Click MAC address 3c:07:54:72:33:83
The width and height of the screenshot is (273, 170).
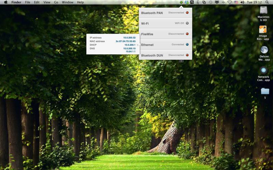(126, 41)
